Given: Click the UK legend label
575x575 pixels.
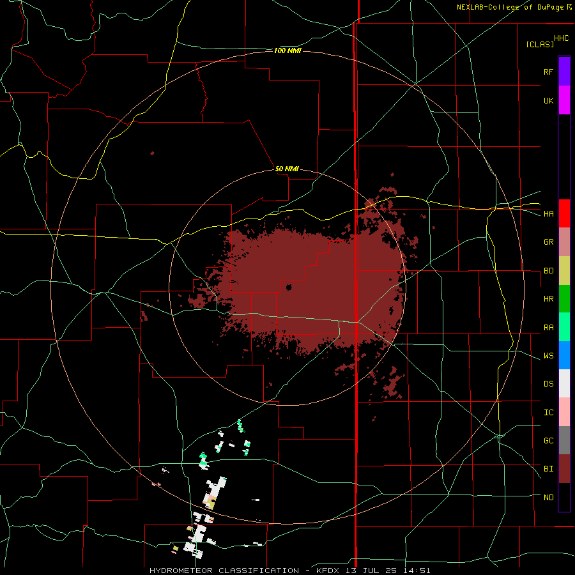Looking at the screenshot, I should pos(548,101).
